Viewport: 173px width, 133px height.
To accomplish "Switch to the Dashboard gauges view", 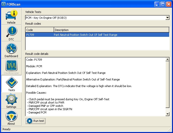I will pyautogui.click(x=11, y=50).
